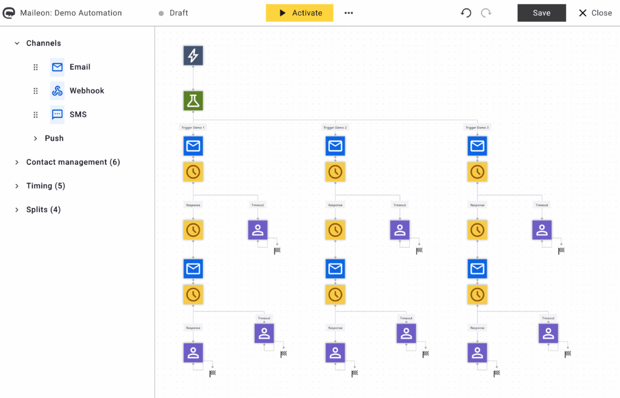Click the redo arrow icon

(x=486, y=13)
